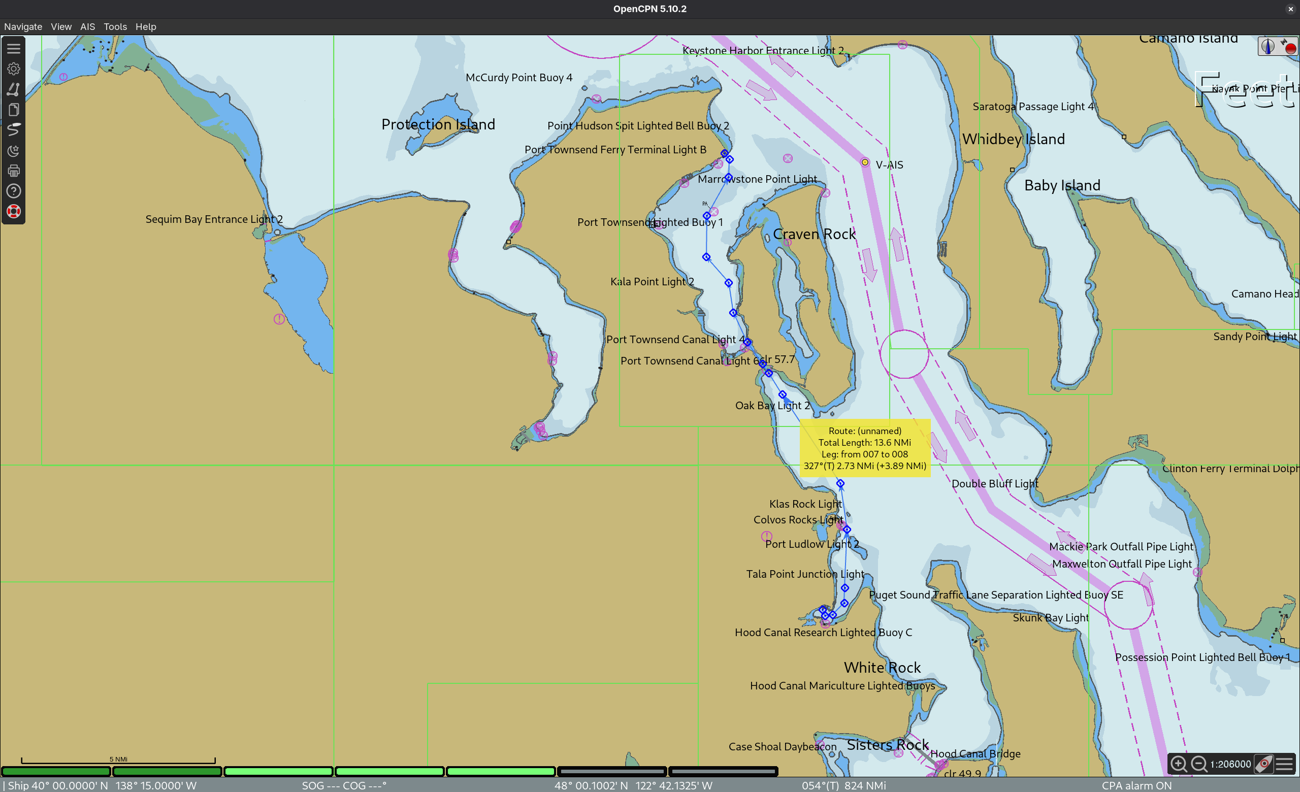Click the zoom out magnifier
The height and width of the screenshot is (792, 1300).
point(1199,764)
